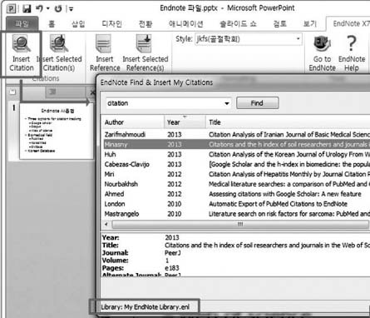
Task: Click into the citation search field
Action: click(x=165, y=103)
